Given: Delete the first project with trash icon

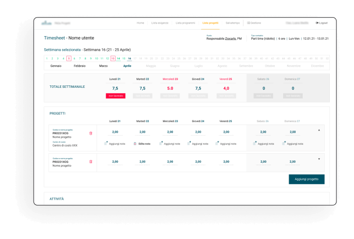Looking at the screenshot, I should [x=91, y=133].
